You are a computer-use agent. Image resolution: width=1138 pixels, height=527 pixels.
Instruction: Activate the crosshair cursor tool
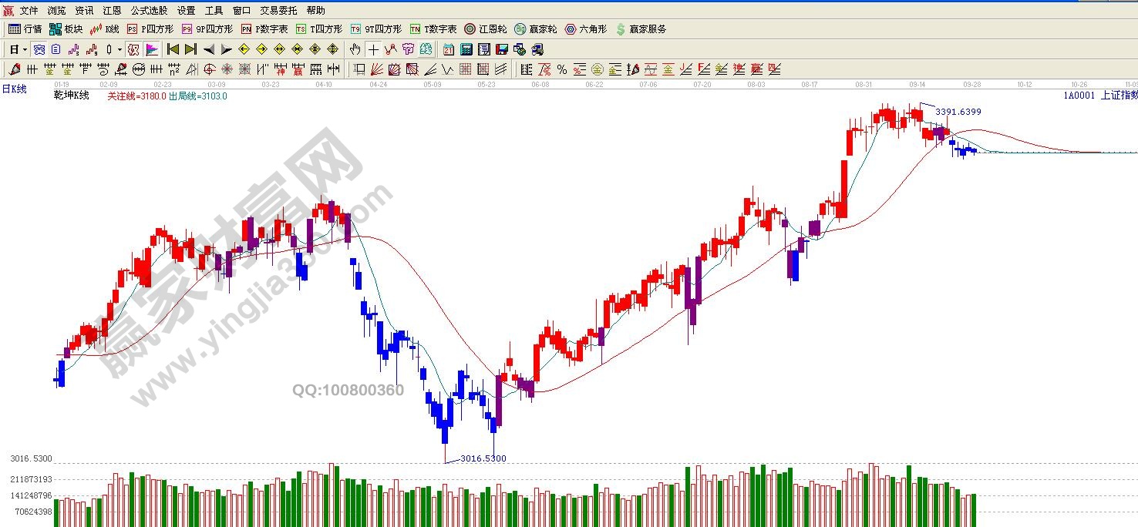click(373, 49)
